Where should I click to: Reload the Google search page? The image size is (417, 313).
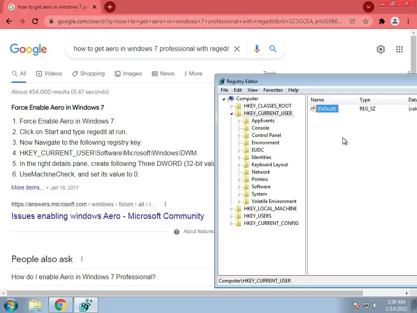[35, 21]
